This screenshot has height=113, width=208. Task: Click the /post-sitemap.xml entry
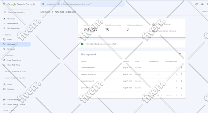[87, 88]
